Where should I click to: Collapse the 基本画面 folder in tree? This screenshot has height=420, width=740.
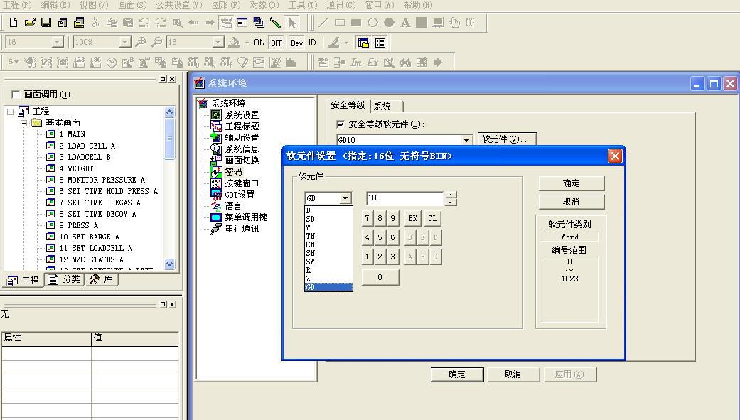pyautogui.click(x=23, y=123)
